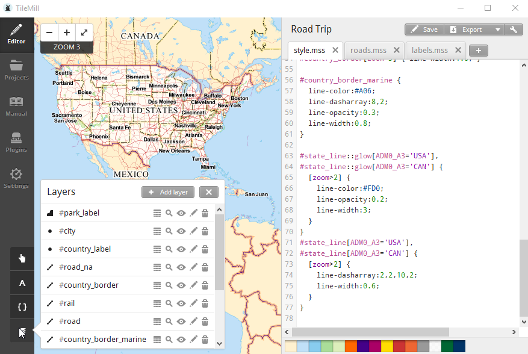Delete the #city layer
Image resolution: width=528 pixels, height=354 pixels.
pyautogui.click(x=205, y=231)
